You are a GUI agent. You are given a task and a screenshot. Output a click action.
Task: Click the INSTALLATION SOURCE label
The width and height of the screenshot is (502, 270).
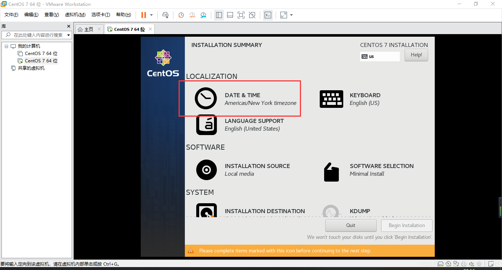(x=257, y=166)
